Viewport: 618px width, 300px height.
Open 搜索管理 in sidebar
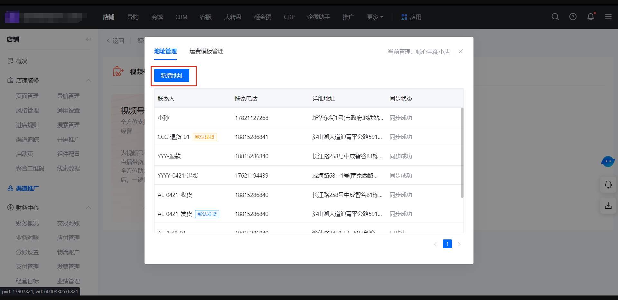69,125
